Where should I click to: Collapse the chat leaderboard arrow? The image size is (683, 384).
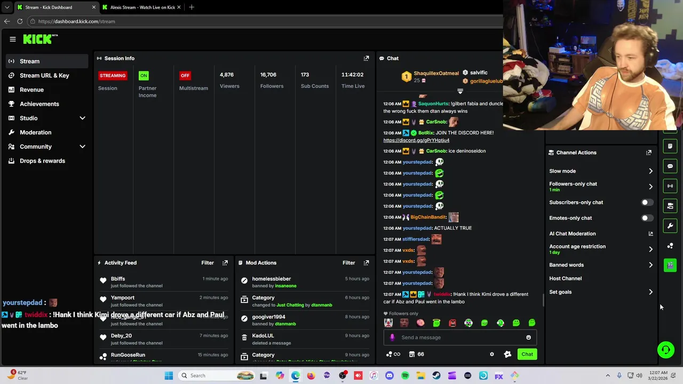(460, 91)
